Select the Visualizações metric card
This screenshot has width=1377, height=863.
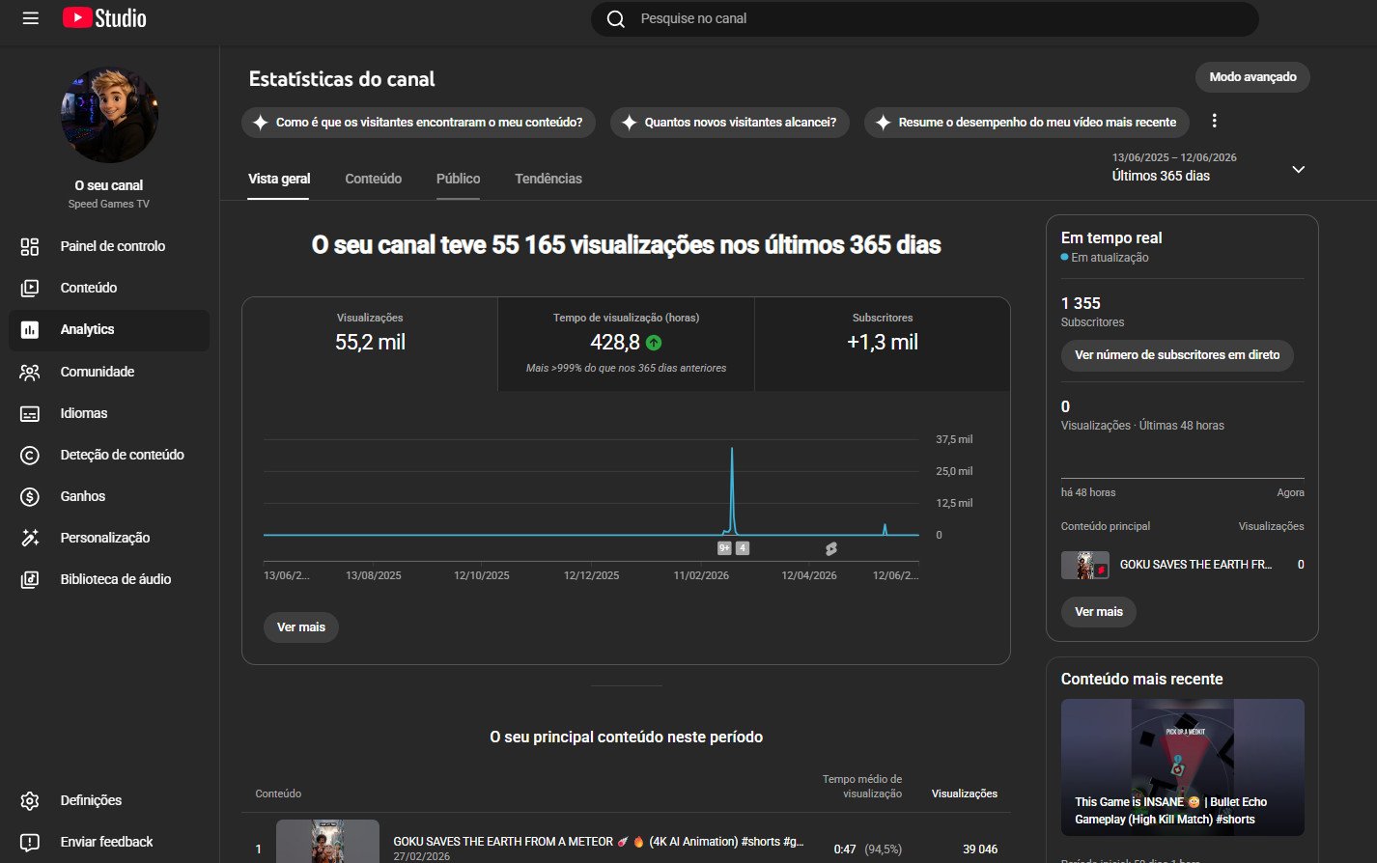pyautogui.click(x=370, y=344)
